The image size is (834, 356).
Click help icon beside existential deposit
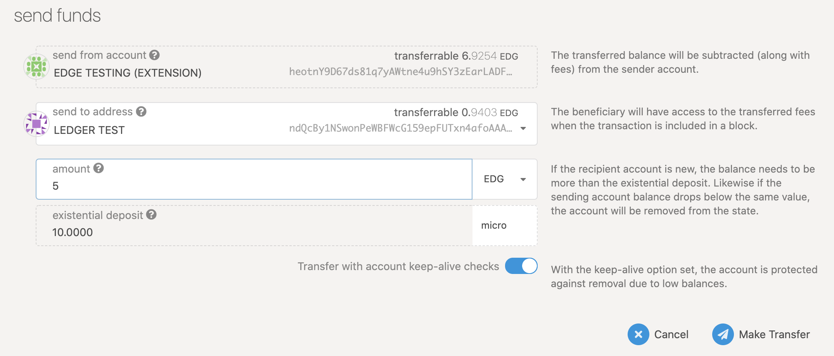coord(151,215)
